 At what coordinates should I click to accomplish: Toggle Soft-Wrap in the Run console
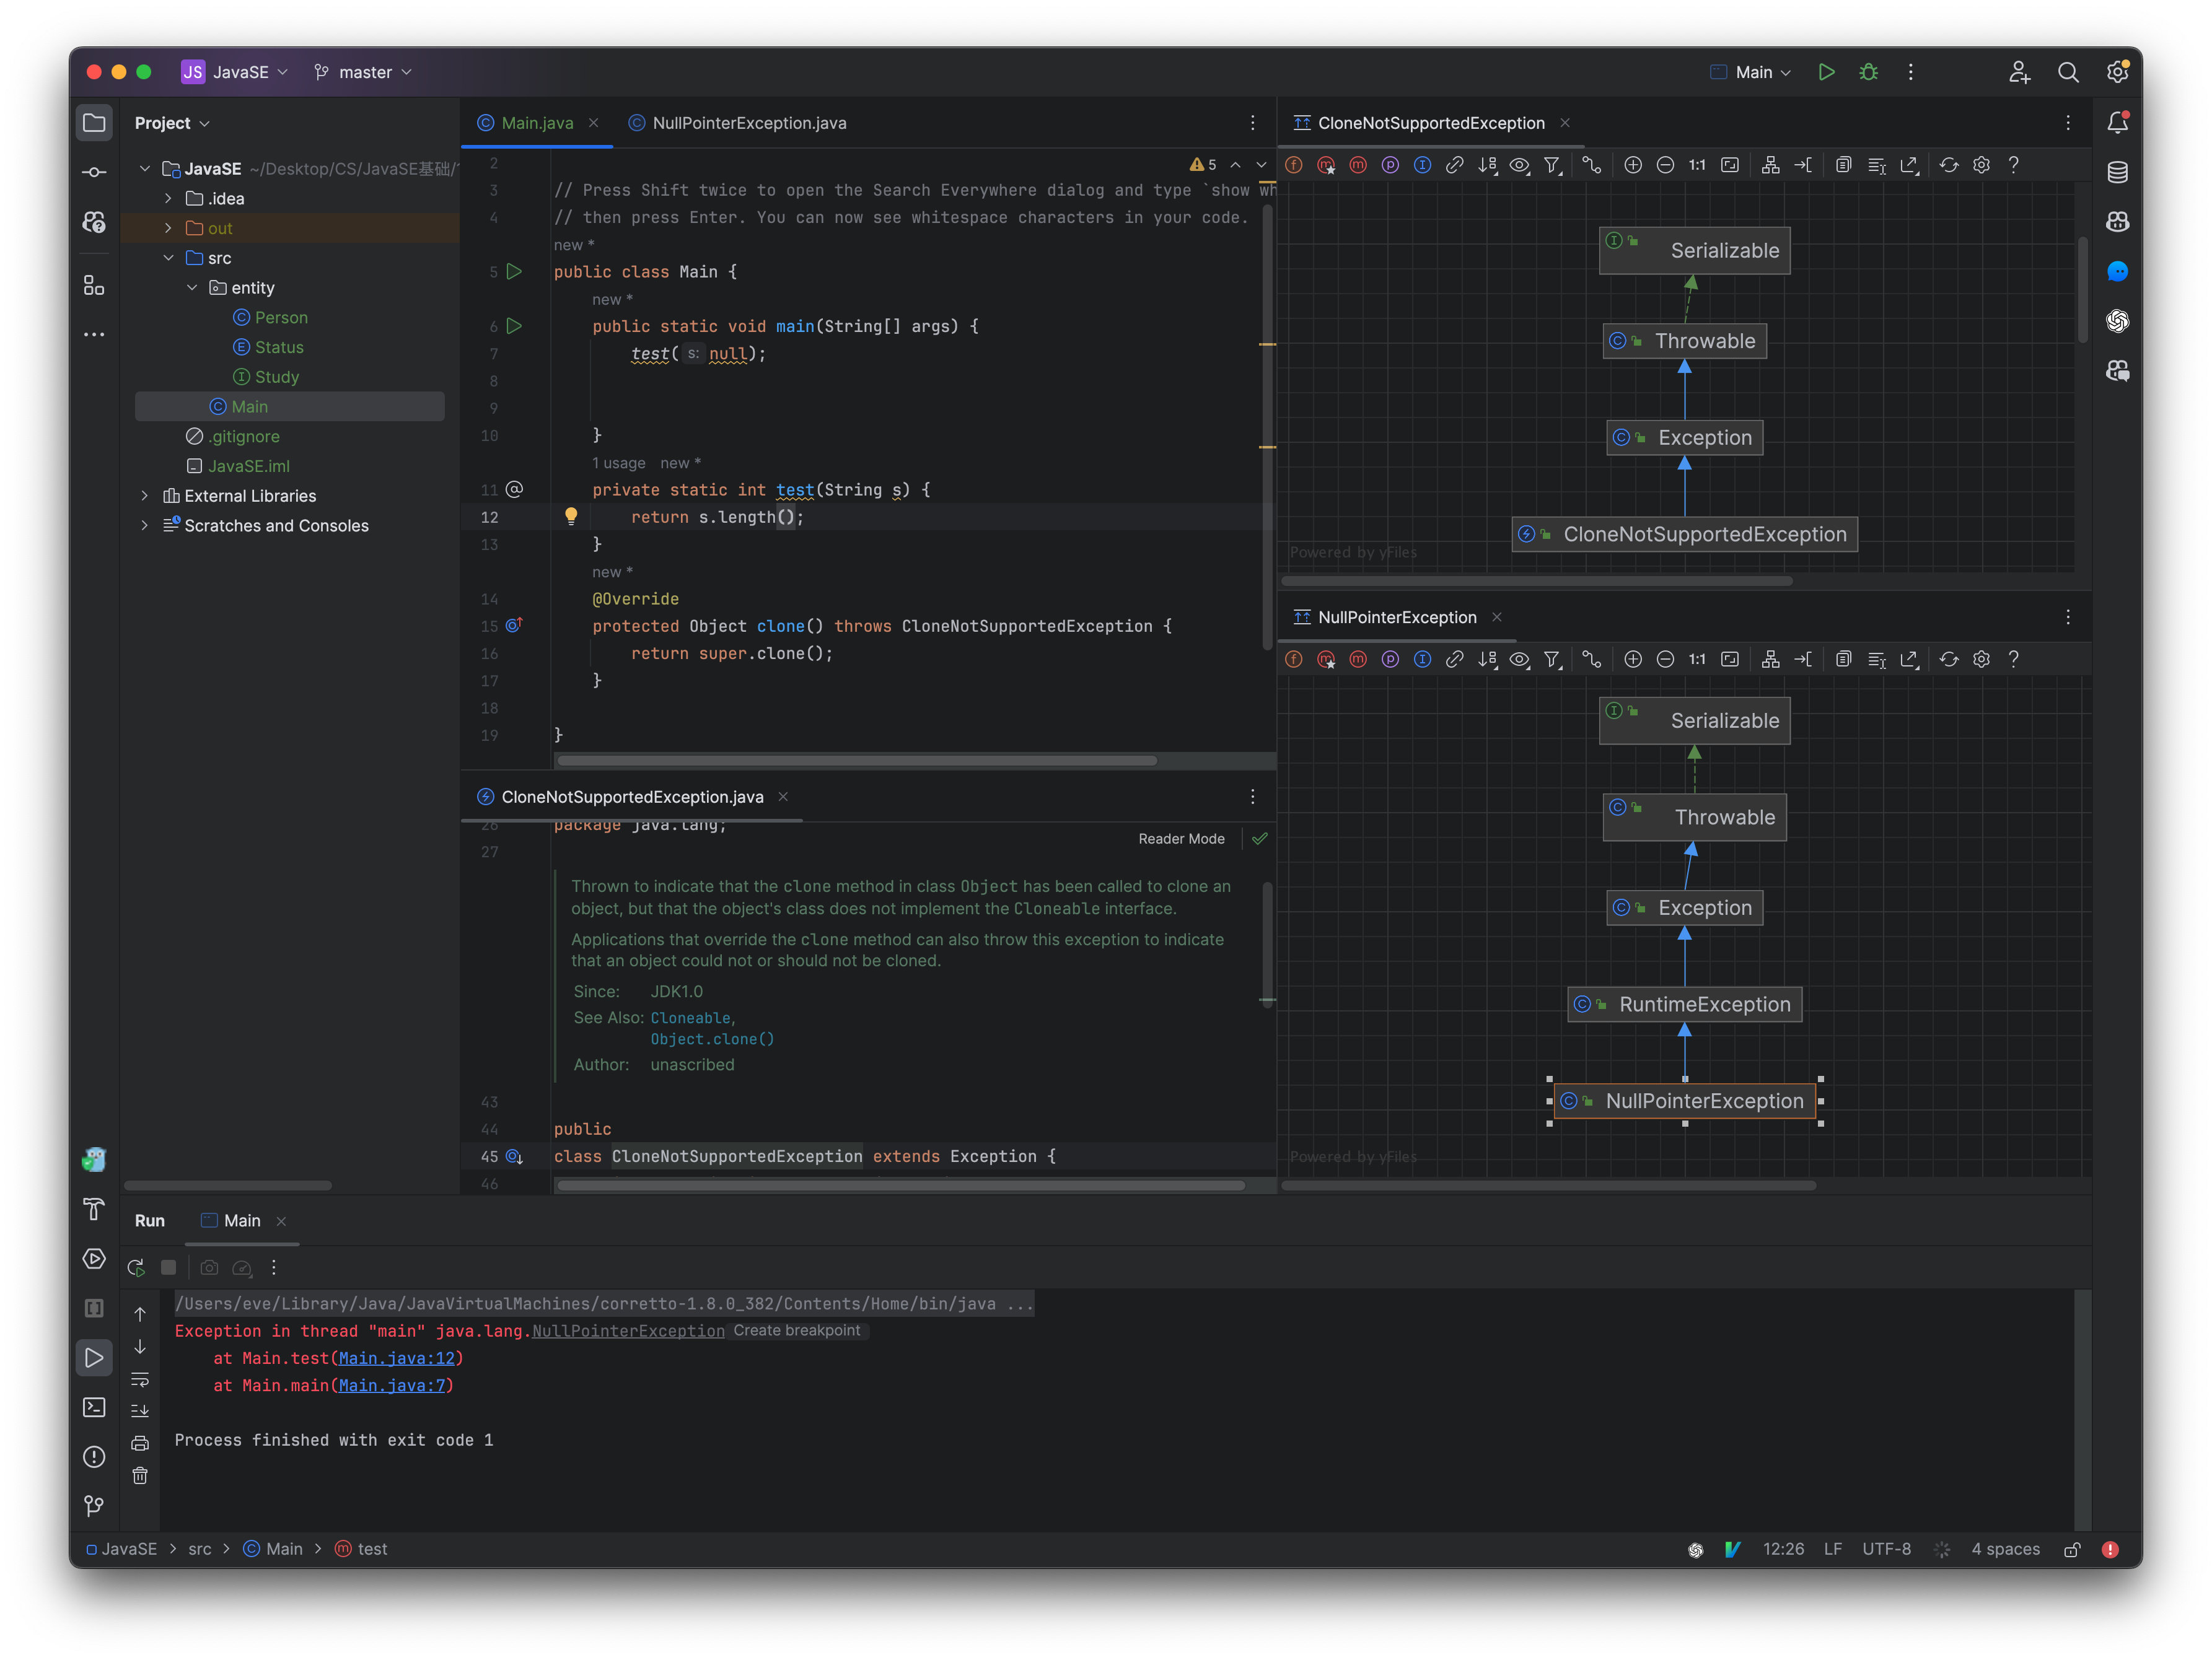pos(139,1380)
